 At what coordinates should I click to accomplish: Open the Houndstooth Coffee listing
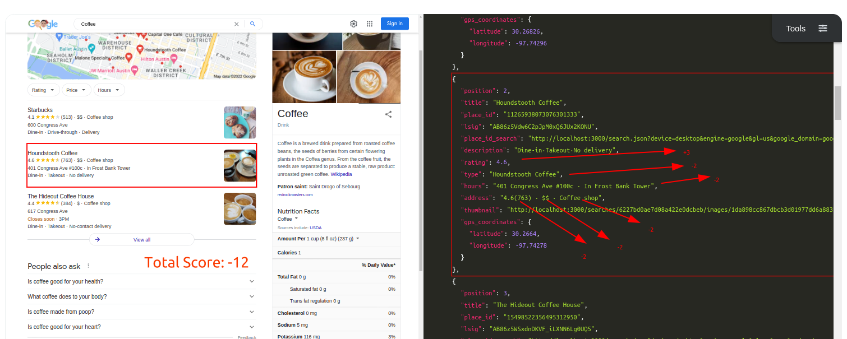click(53, 153)
